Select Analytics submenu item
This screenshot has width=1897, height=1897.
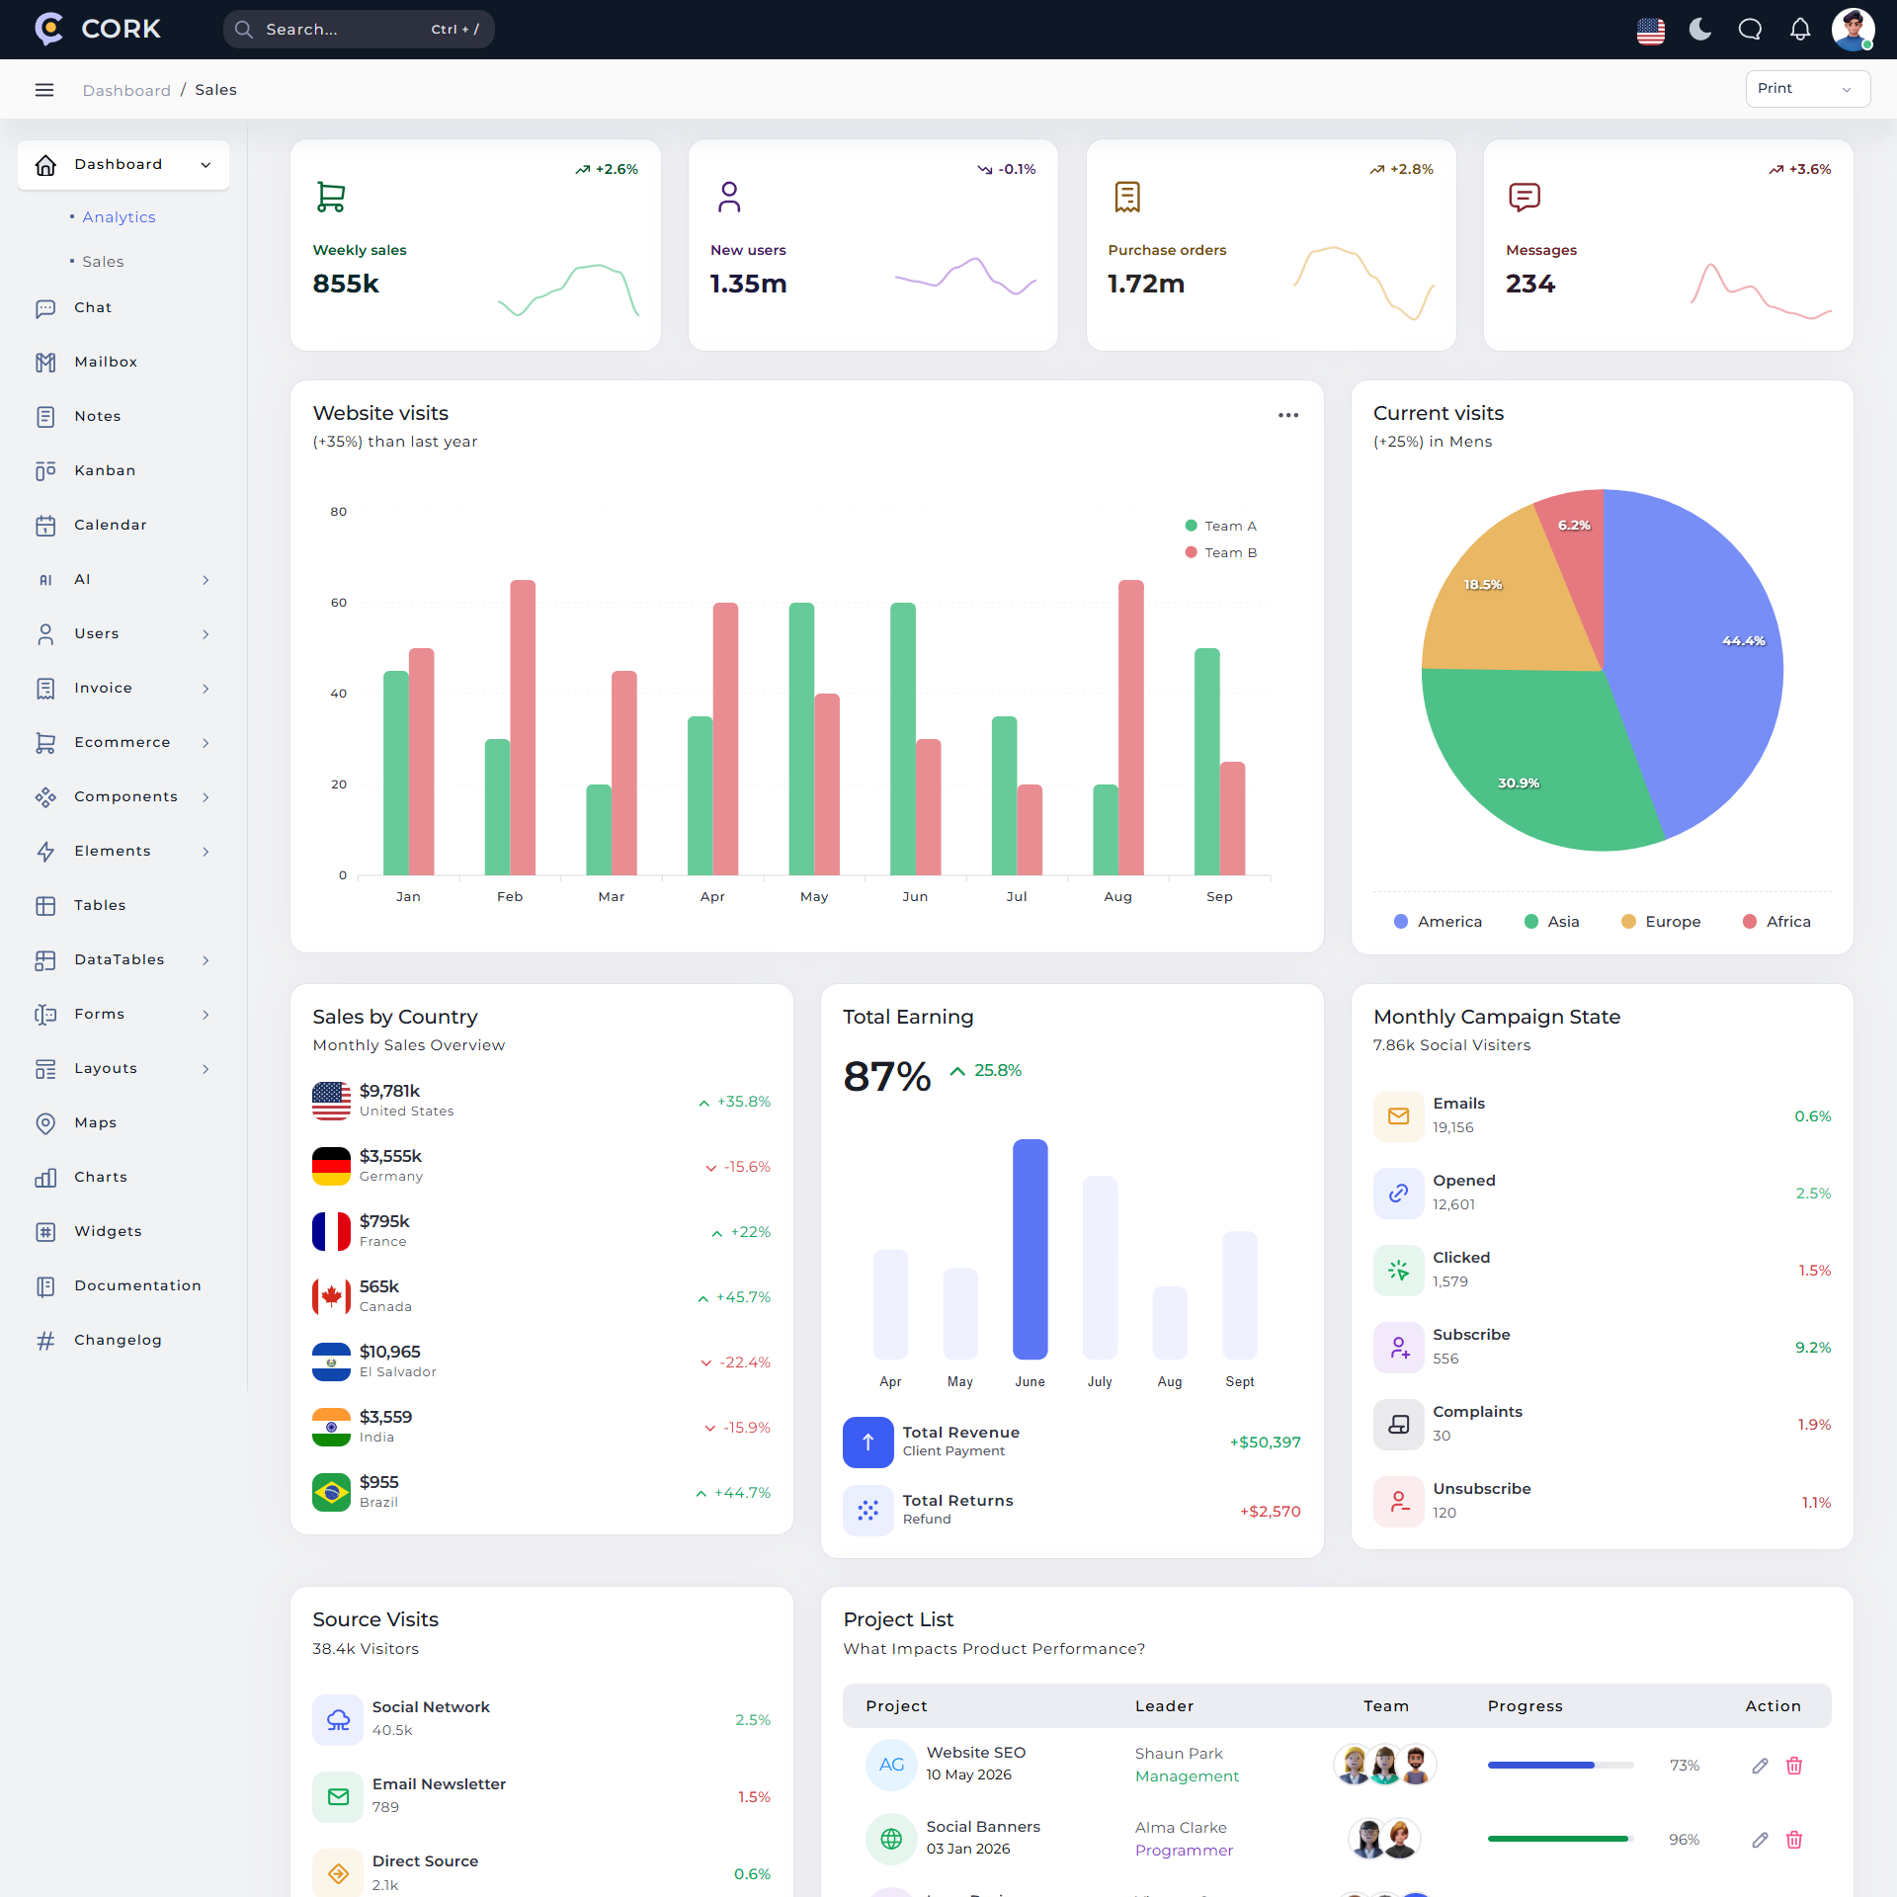[x=119, y=217]
